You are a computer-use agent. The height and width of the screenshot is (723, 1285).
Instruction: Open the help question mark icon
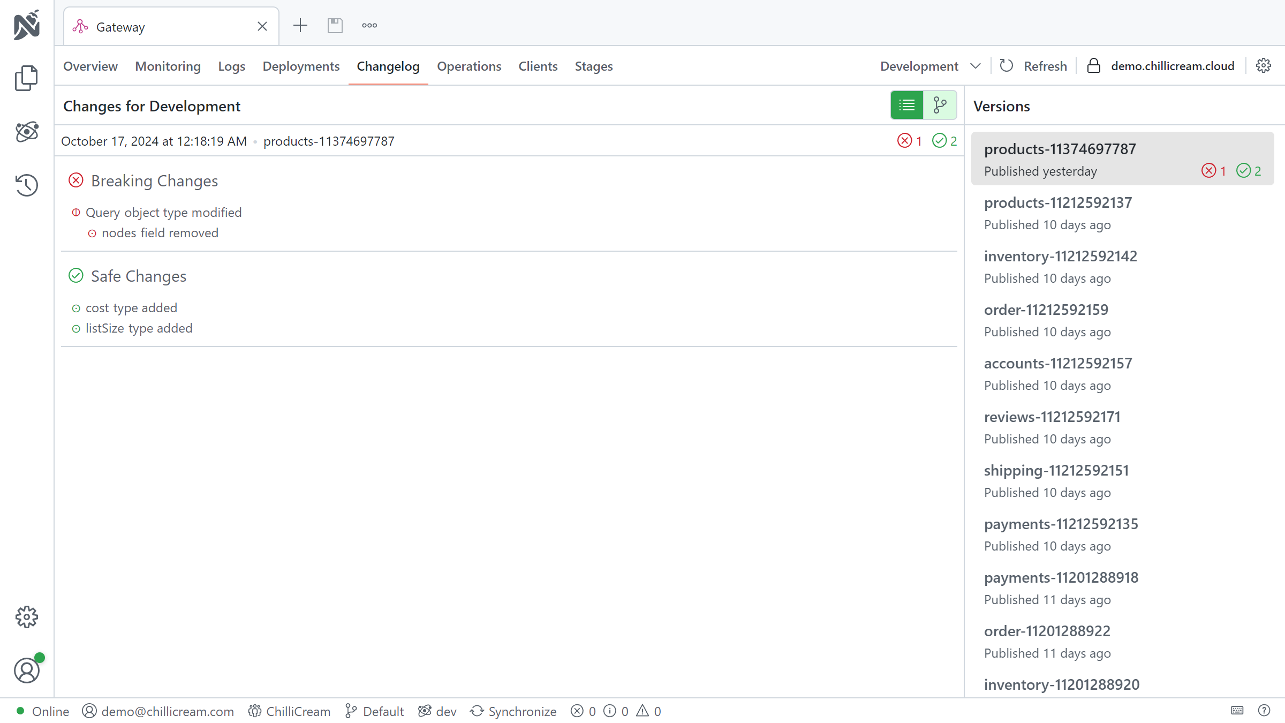(1264, 711)
